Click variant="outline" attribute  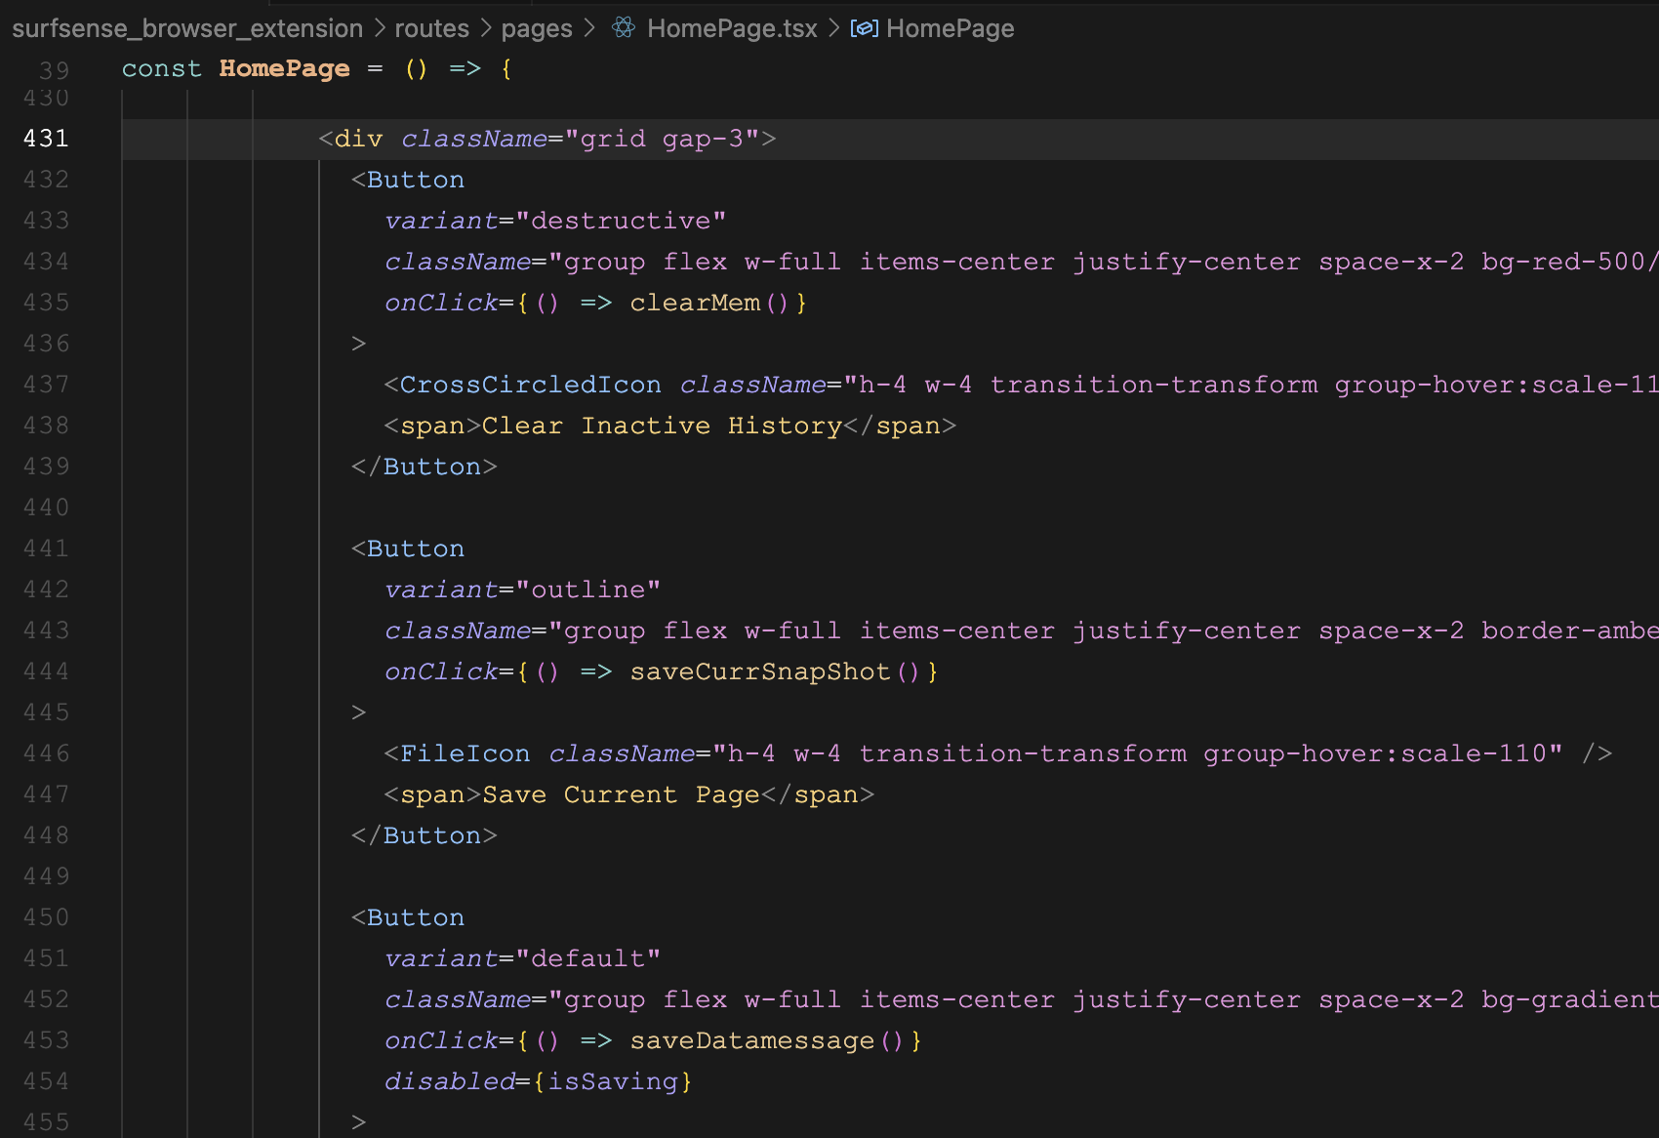[522, 589]
